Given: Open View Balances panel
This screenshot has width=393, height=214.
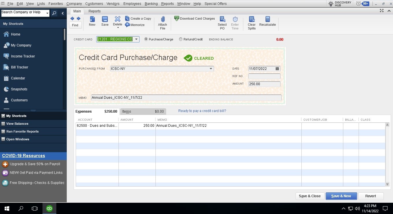Looking at the screenshot, I should [x=33, y=124].
